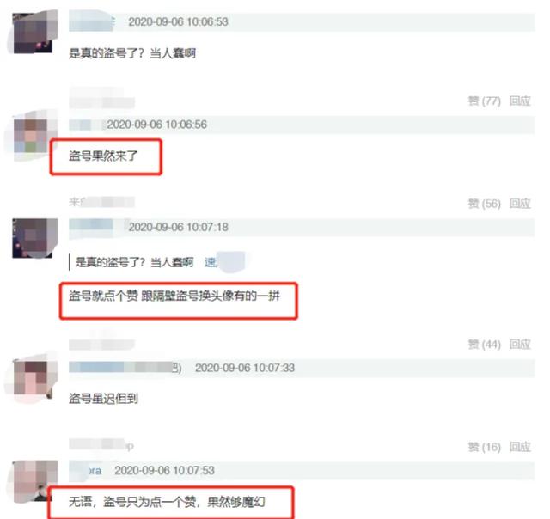Click username before 2020-09-06 10:07:18

pos(92,227)
